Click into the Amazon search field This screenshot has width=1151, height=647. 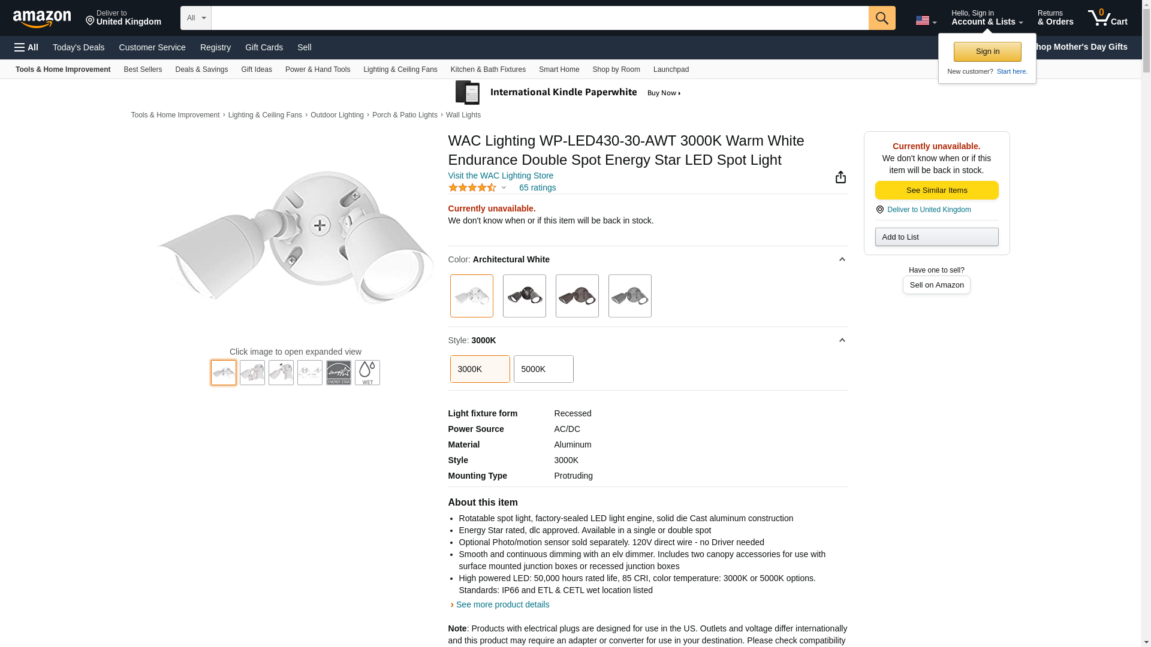(540, 18)
